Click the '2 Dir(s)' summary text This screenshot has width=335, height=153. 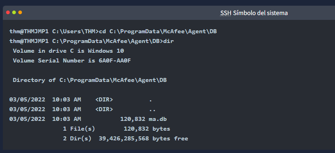click(77, 139)
